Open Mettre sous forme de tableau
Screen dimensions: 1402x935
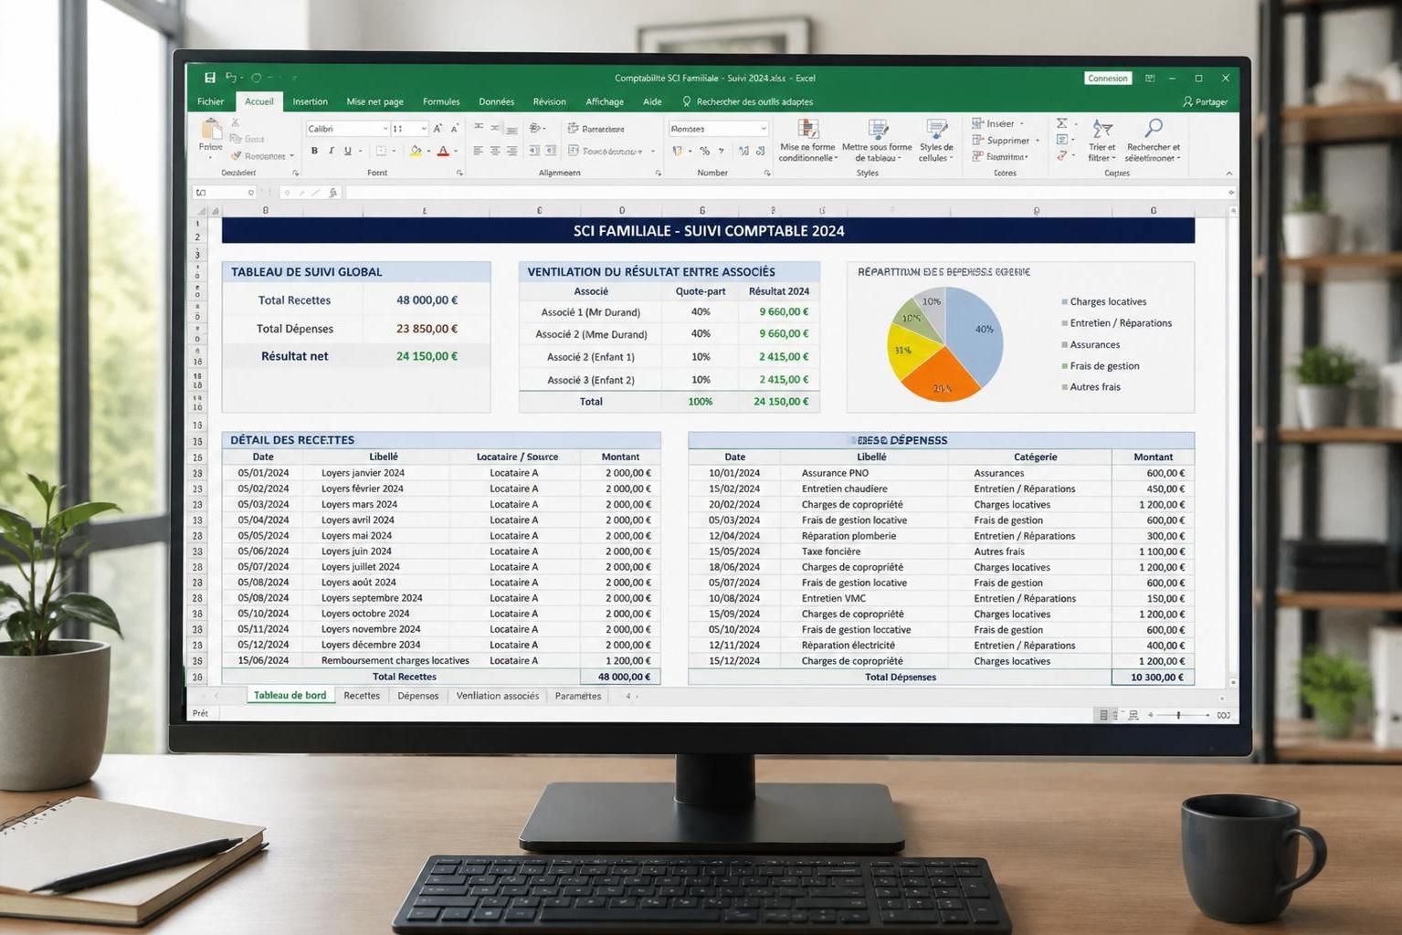(x=877, y=140)
